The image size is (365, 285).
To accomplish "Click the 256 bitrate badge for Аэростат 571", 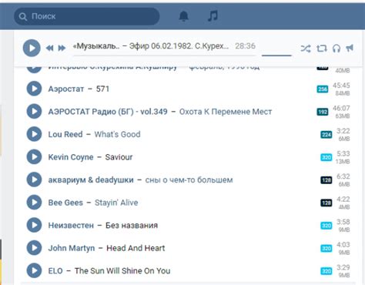I will (x=323, y=89).
